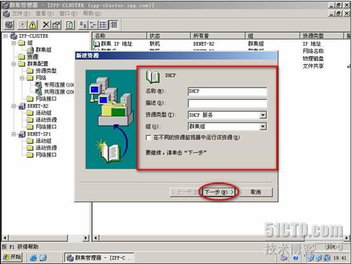Select ZPP-CLUSTER root node in tree

pyautogui.click(x=33, y=36)
